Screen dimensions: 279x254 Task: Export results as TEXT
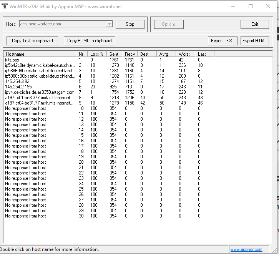tap(223, 41)
